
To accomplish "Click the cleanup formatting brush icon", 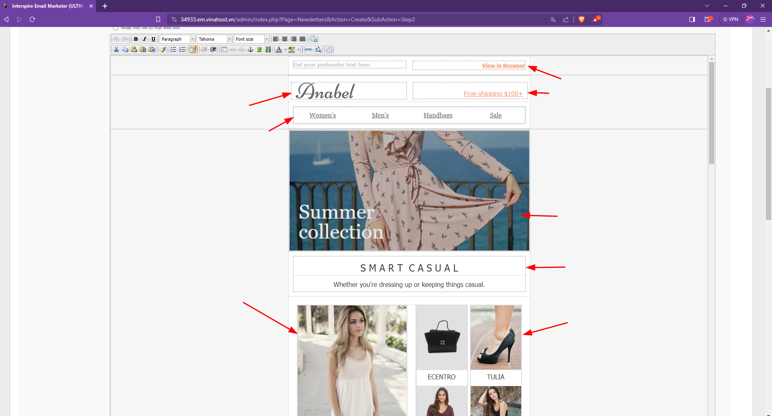I will point(163,50).
